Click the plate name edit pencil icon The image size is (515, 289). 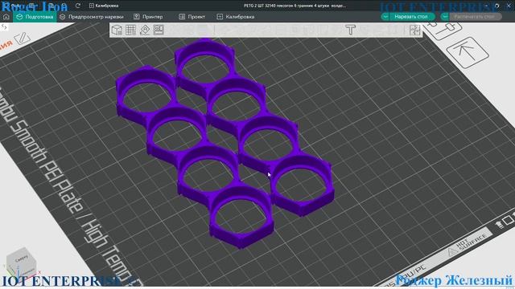click(23, 39)
